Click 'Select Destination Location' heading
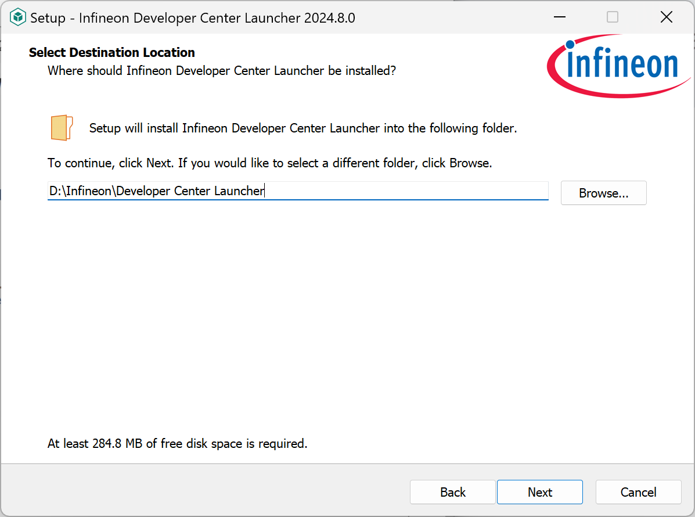 (x=111, y=52)
